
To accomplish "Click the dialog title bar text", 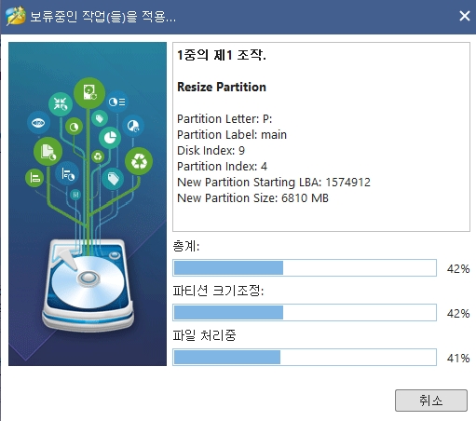I will pyautogui.click(x=102, y=16).
